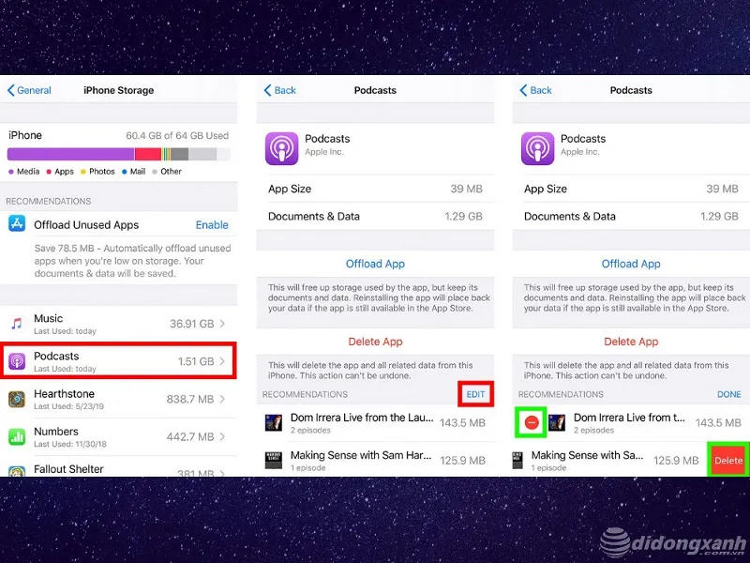Click '143.5 MB' value in right panel
The image size is (750, 563).
[718, 423]
